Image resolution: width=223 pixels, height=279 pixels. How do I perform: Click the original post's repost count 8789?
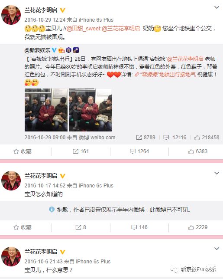145,138
